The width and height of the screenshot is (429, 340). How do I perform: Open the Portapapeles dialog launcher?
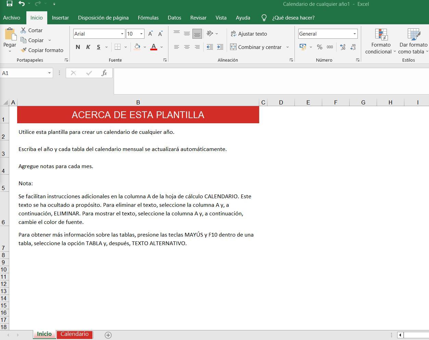coord(66,60)
